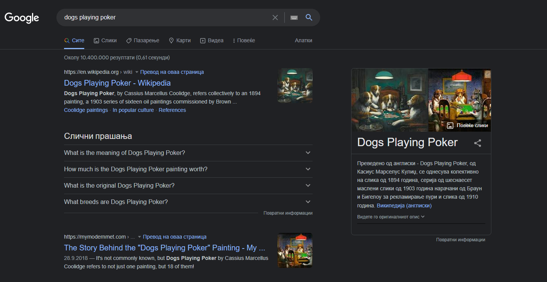This screenshot has width=547, height=282.
Task: Click the Google logo
Action: tap(22, 18)
